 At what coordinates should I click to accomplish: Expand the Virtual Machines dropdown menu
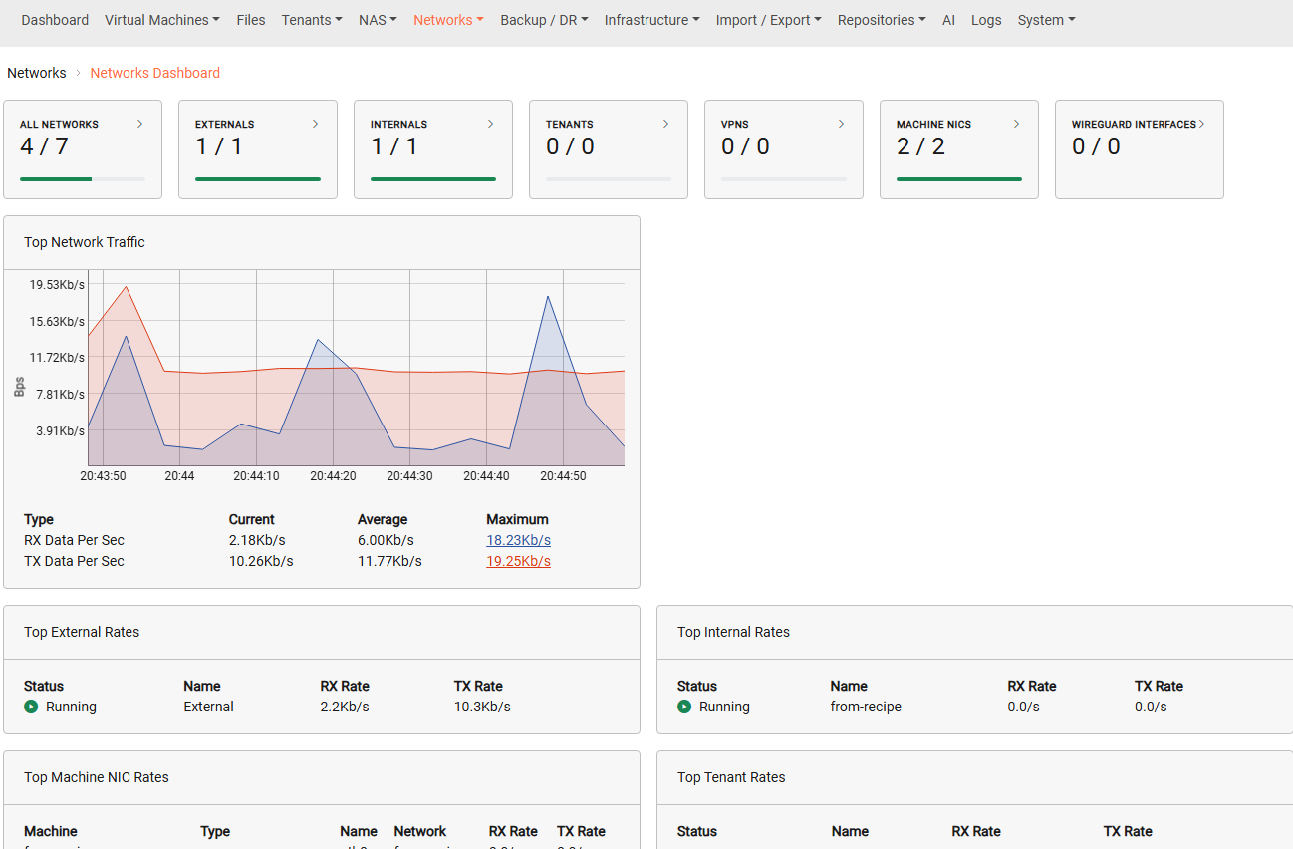(162, 20)
